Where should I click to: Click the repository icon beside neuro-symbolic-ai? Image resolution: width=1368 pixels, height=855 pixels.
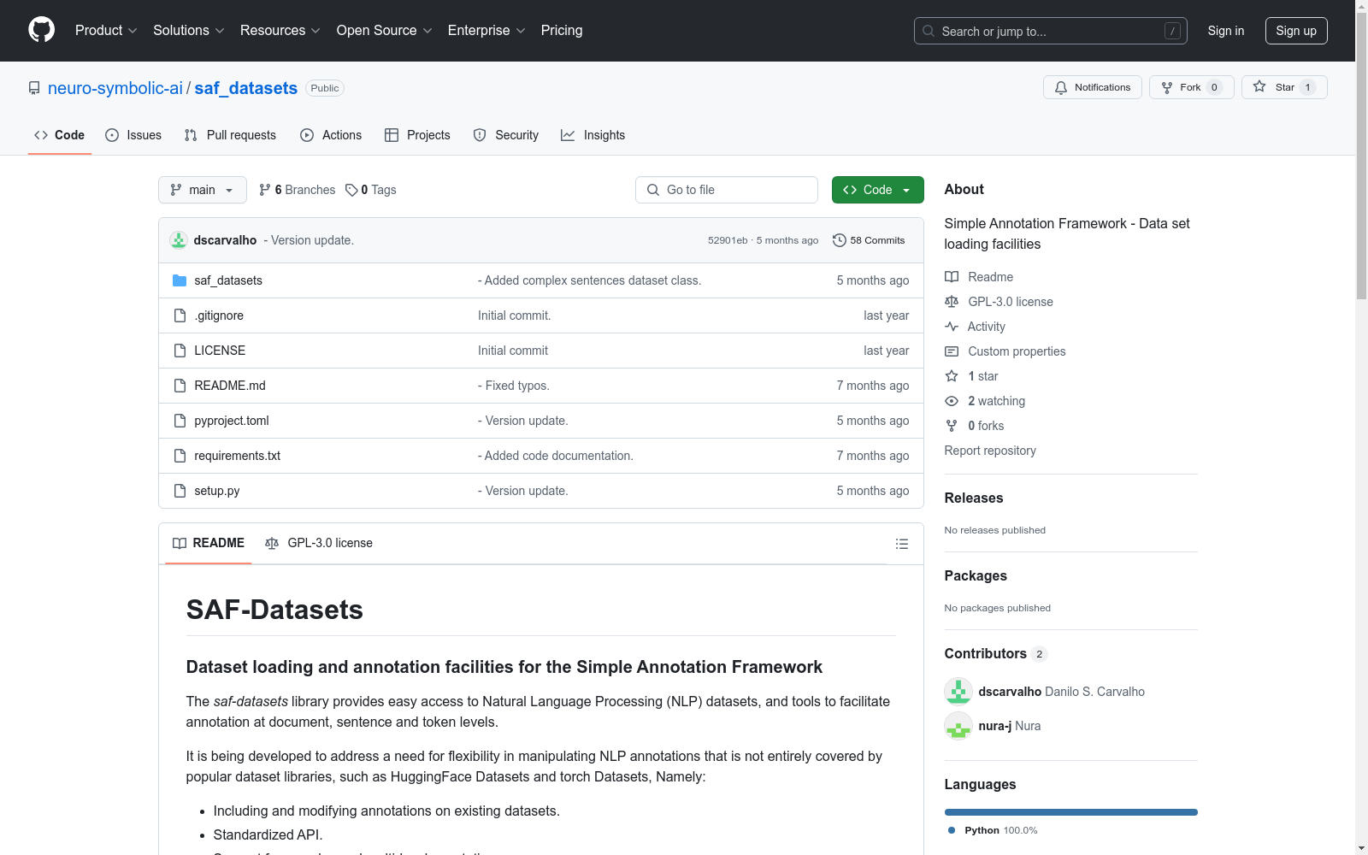coord(34,88)
